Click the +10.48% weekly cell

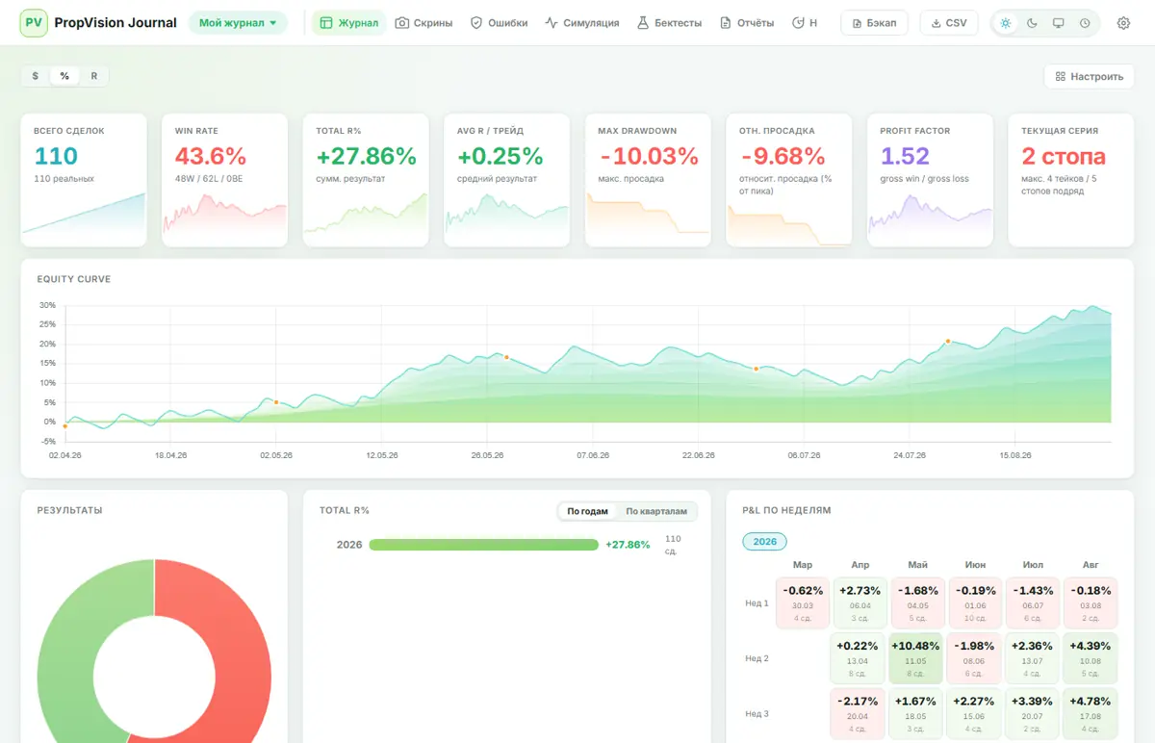(917, 658)
